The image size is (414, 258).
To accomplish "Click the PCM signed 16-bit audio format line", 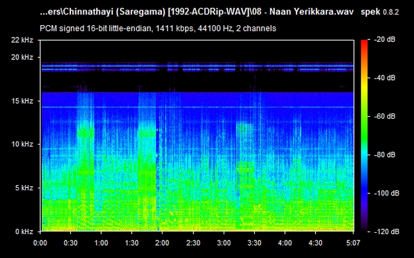I will coord(158,28).
